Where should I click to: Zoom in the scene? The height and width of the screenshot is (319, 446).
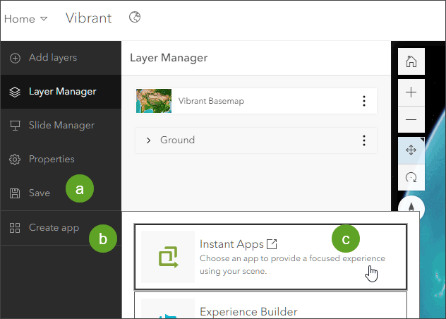coord(411,92)
